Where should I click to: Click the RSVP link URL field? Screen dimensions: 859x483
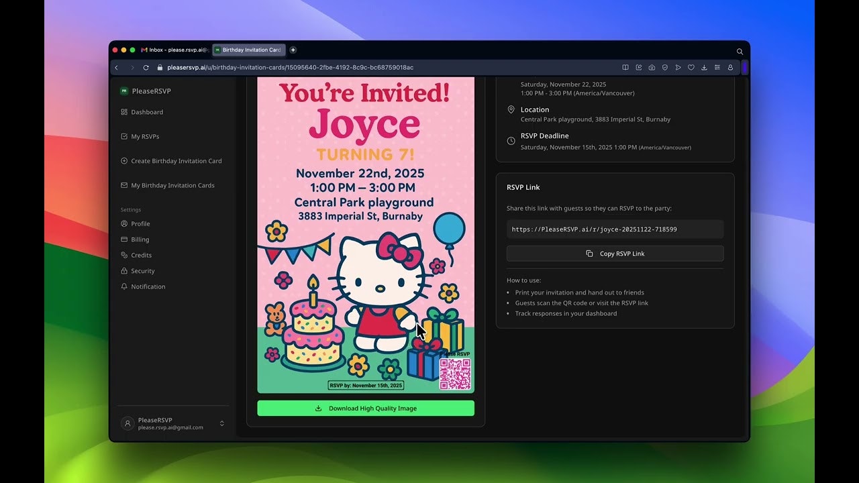[615, 229]
